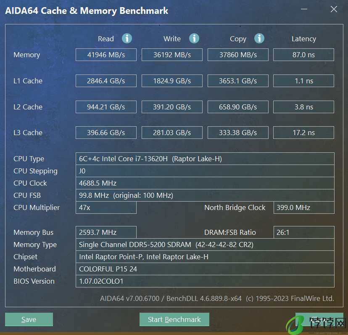This screenshot has width=348, height=335.
Task: Click the AIDA64 v7.00.6700 version footer text
Action: (x=217, y=298)
